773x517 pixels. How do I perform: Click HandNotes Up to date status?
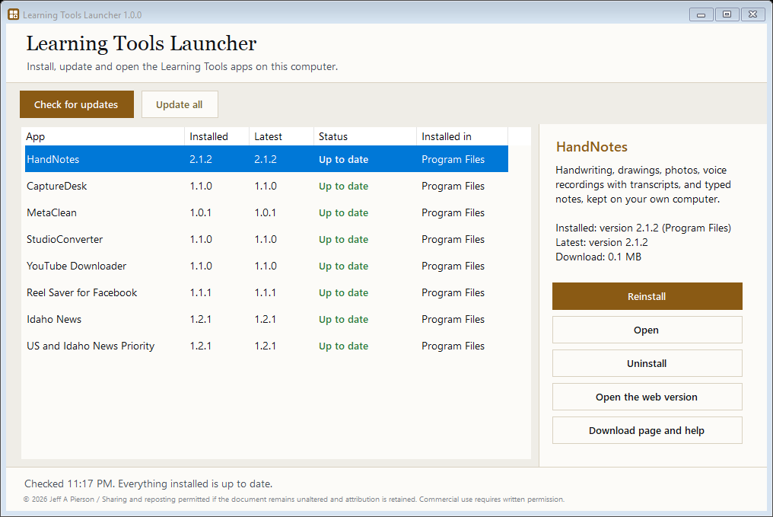coord(344,160)
